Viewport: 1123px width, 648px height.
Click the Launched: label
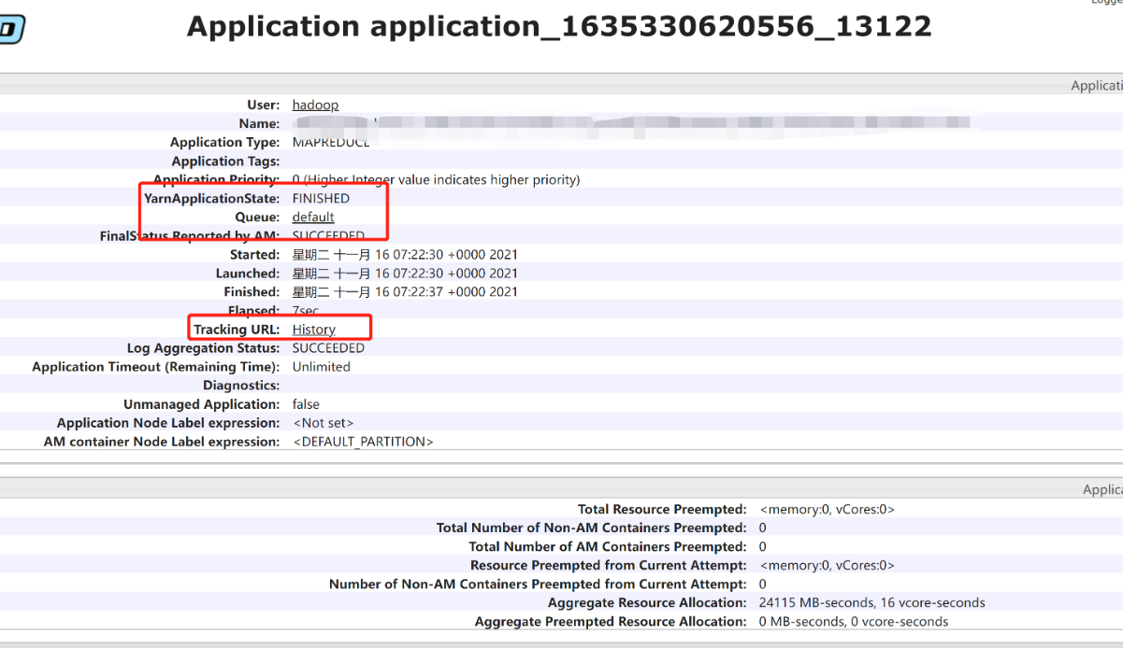(248, 274)
